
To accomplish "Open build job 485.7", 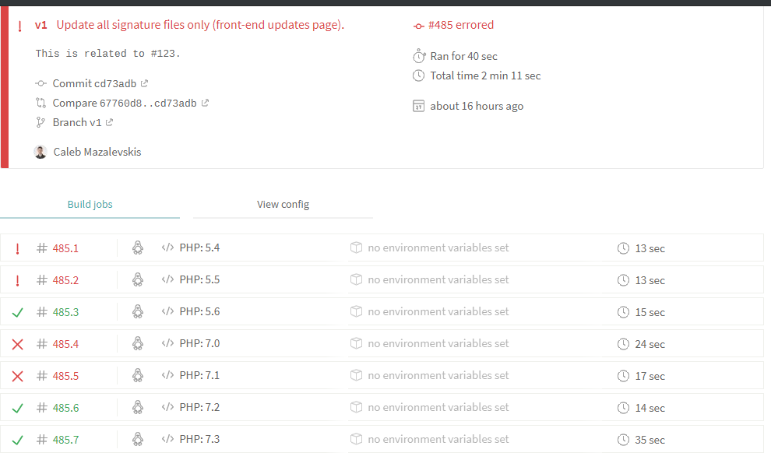I will pyautogui.click(x=65, y=440).
